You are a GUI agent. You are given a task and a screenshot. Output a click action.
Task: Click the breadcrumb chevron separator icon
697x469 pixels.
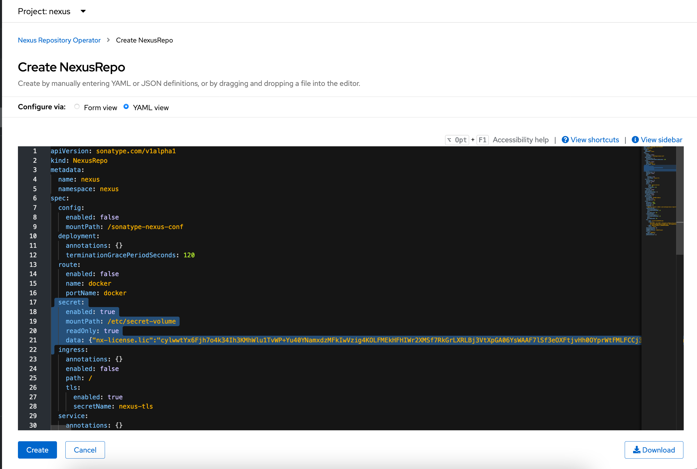pos(108,40)
